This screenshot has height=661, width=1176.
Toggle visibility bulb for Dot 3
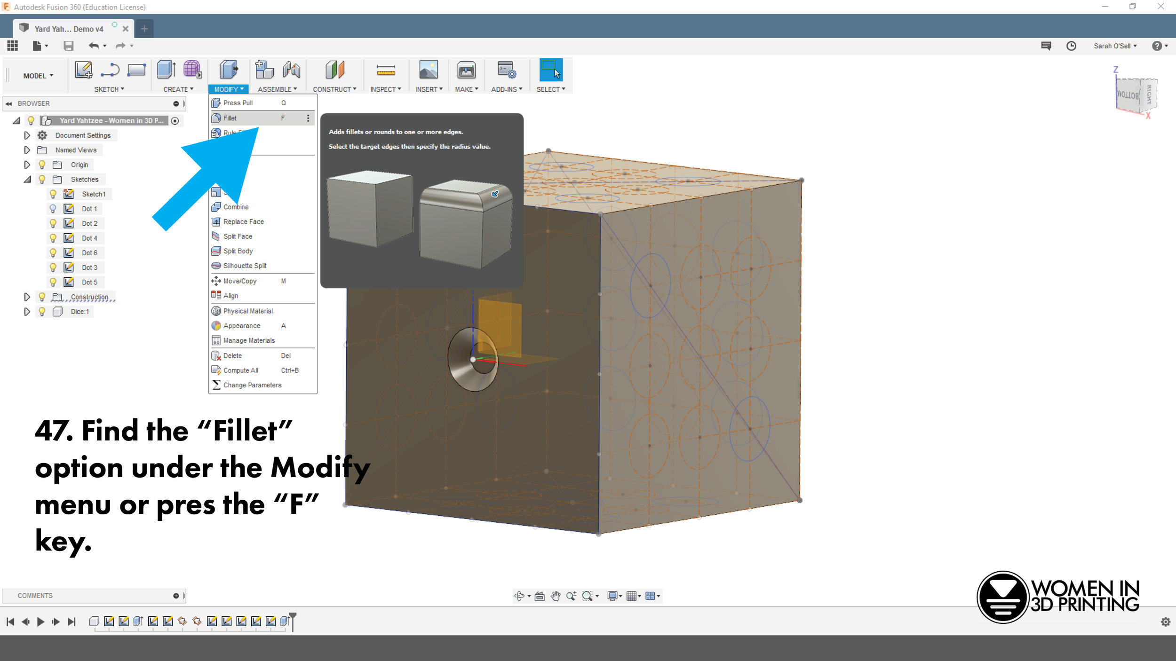coord(53,267)
